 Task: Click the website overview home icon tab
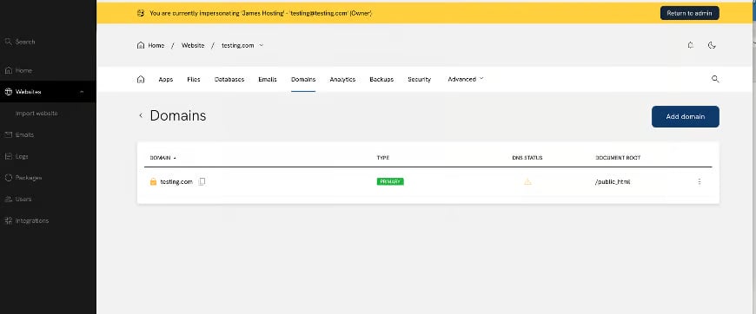141,79
